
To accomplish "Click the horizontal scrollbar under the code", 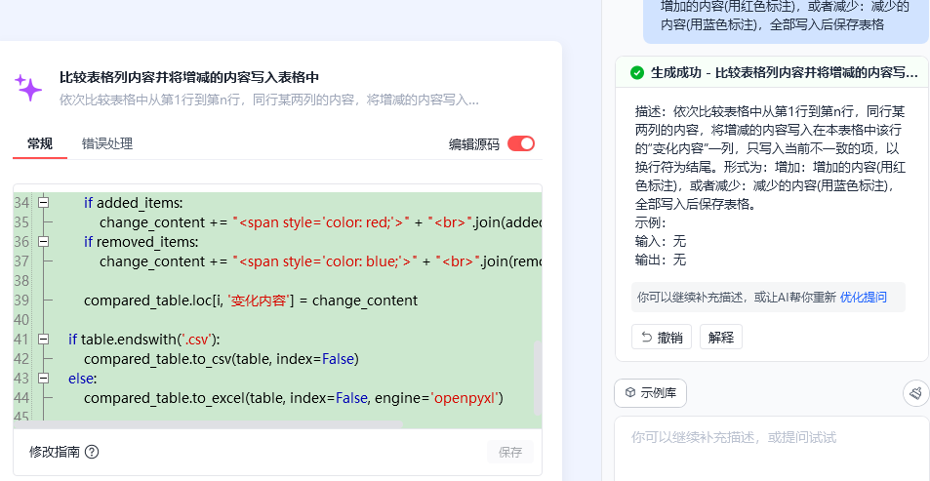I will tap(208, 424).
